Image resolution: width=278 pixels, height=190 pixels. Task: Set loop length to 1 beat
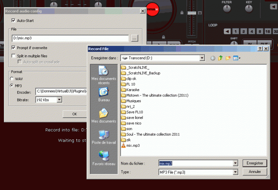pos(236,31)
